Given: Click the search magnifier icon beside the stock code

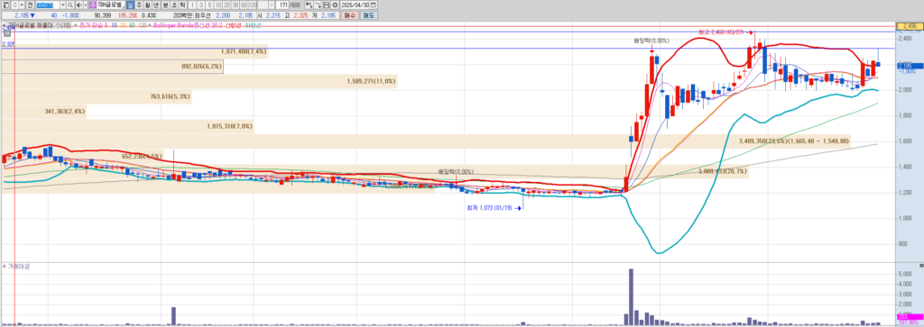Looking at the screenshot, I should (x=70, y=5).
